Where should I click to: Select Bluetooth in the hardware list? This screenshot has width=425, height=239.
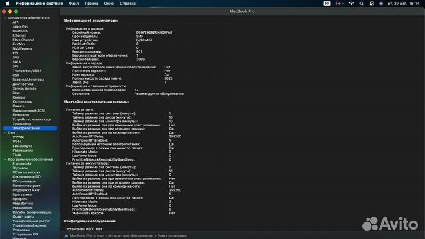click(20, 31)
